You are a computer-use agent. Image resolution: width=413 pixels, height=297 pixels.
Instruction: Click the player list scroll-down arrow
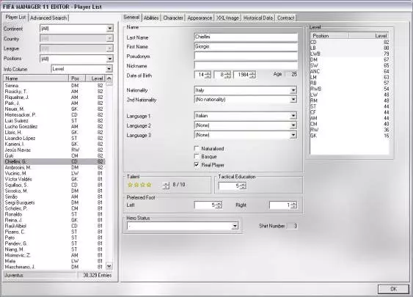(109, 266)
